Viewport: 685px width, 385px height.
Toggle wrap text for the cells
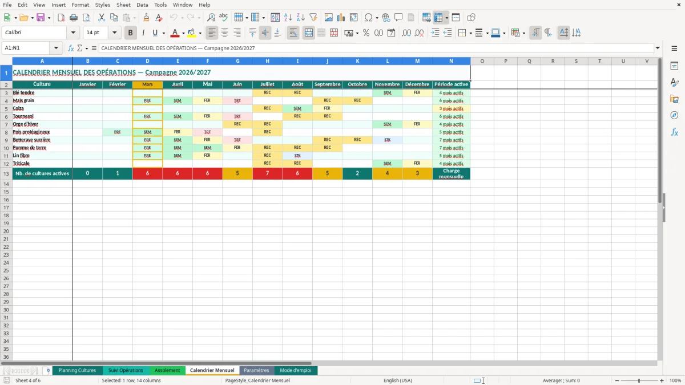click(x=293, y=33)
